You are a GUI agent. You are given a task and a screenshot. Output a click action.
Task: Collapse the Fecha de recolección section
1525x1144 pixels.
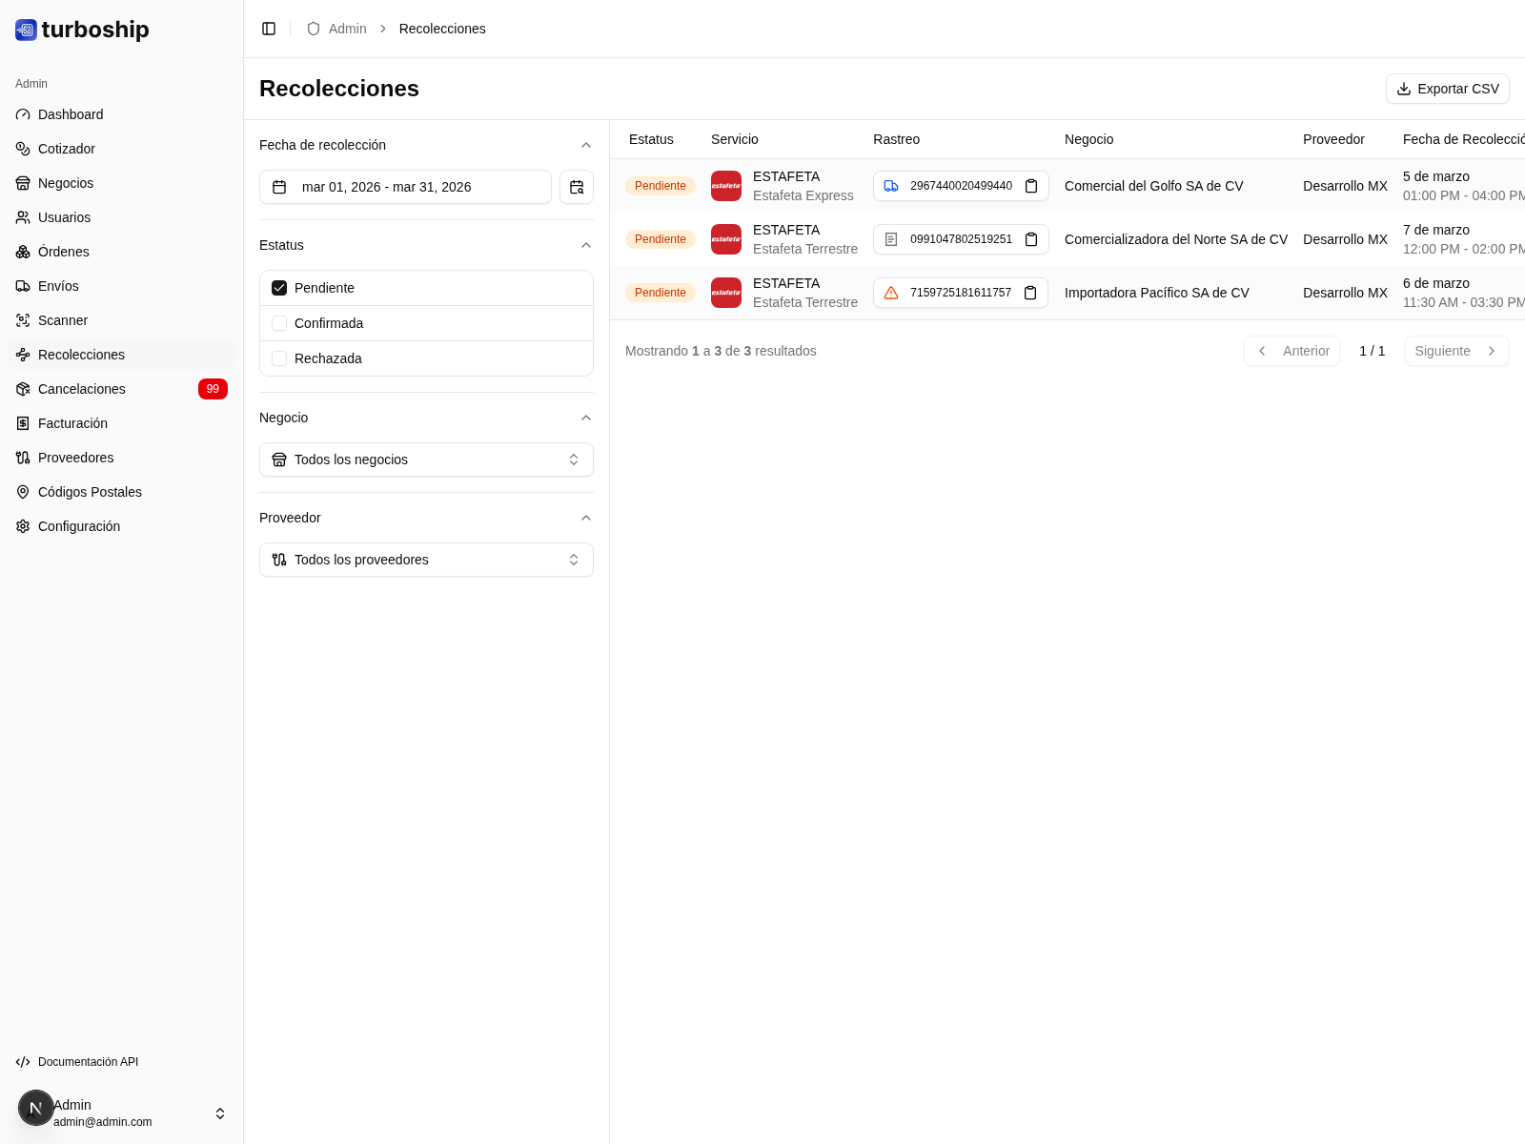click(586, 145)
